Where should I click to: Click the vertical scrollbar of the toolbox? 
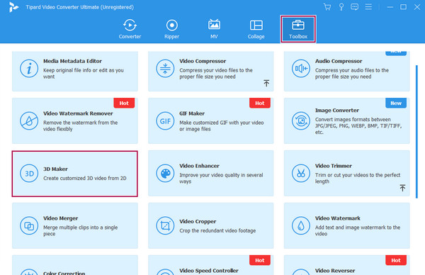[416, 132]
